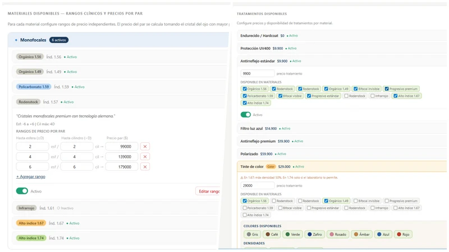Delete the 99000 price range row

tap(145, 147)
